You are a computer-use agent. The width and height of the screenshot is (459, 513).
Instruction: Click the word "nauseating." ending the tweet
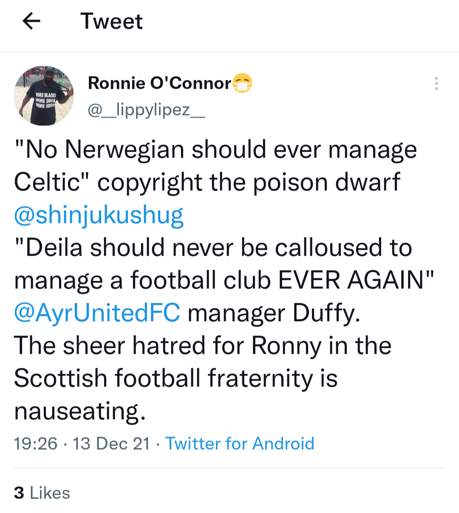[80, 411]
